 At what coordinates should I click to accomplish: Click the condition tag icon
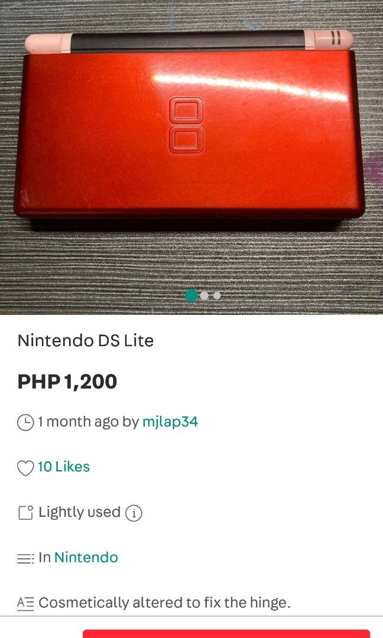pyautogui.click(x=25, y=513)
